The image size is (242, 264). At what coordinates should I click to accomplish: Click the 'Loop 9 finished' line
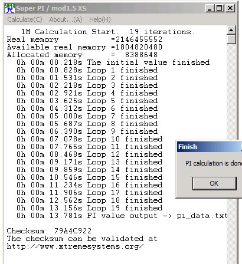87,131
